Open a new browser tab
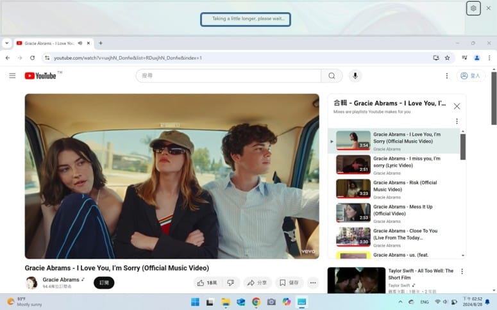Image resolution: width=497 pixels, height=310 pixels. tap(101, 43)
